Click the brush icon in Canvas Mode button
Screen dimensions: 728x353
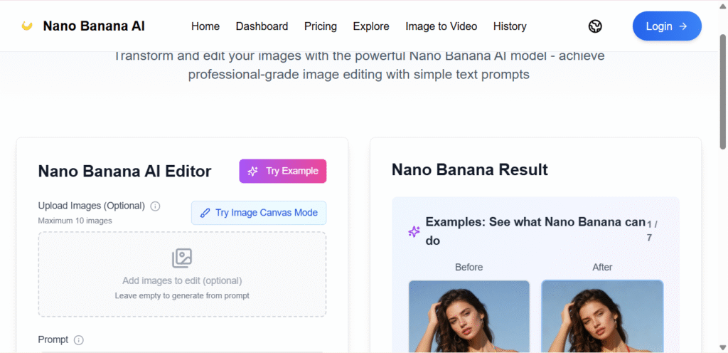205,213
